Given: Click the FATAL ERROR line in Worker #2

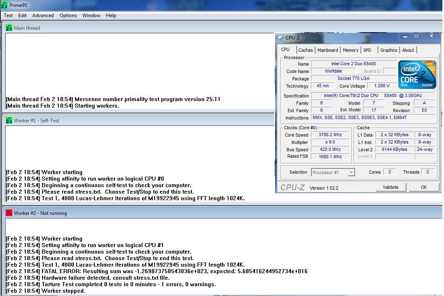Looking at the screenshot, I should pyautogui.click(x=157, y=272).
